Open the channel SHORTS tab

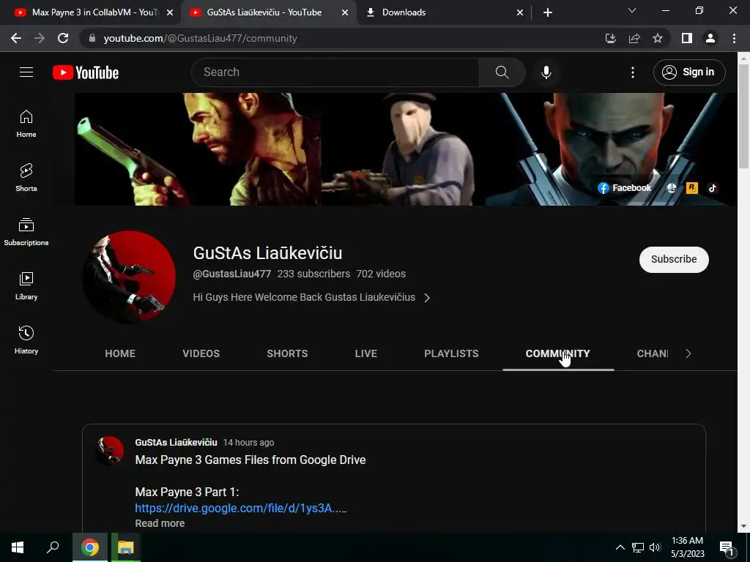coord(287,353)
